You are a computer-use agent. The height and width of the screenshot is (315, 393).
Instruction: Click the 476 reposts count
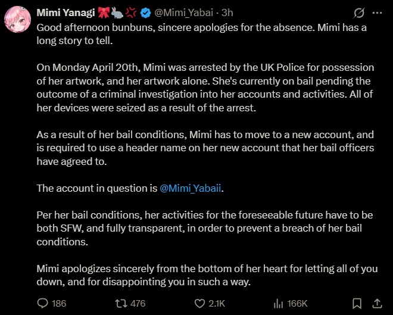tap(138, 304)
